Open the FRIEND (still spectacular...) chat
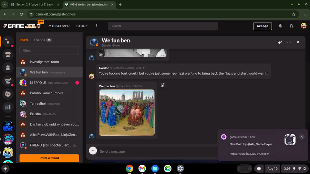 [49, 145]
